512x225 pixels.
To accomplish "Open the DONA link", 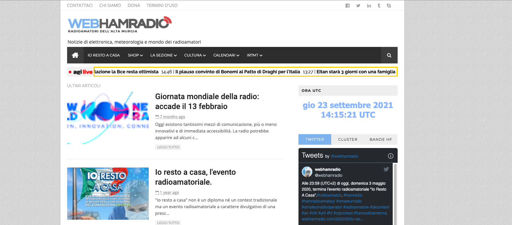I will tap(134, 5).
